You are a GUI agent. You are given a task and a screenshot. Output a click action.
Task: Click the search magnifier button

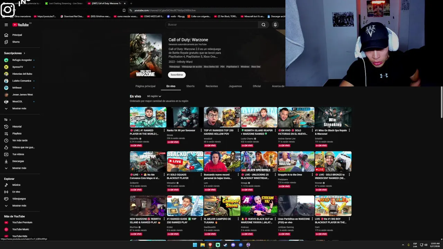[263, 25]
